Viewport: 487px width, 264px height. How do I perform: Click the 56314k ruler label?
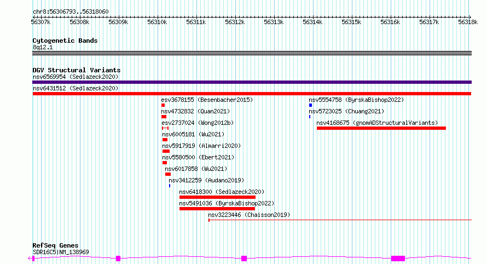point(312,22)
